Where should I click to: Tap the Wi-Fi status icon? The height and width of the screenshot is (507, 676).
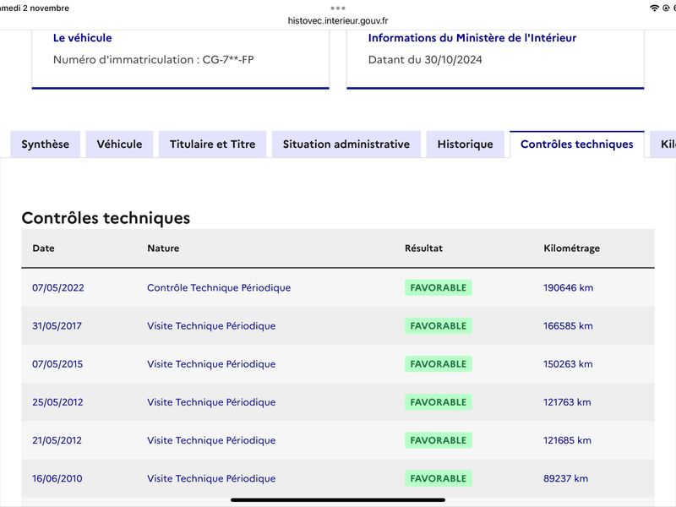654,8
